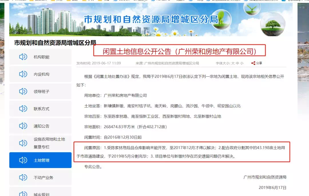Click the source line 来源: 广州市规划和自然资源局增城区分局
Viewport: 309px width, 196px height.
(x=167, y=63)
